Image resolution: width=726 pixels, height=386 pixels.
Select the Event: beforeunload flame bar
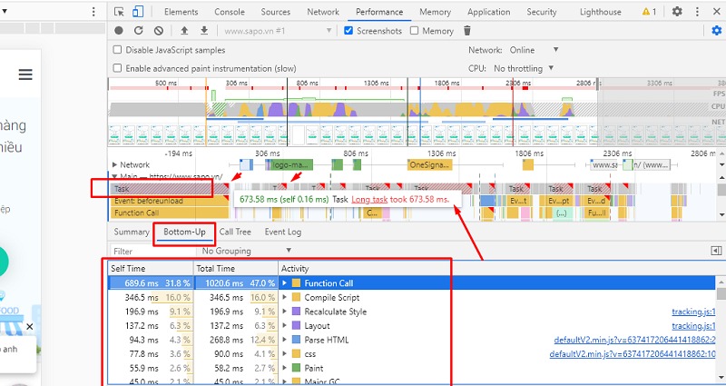click(170, 201)
